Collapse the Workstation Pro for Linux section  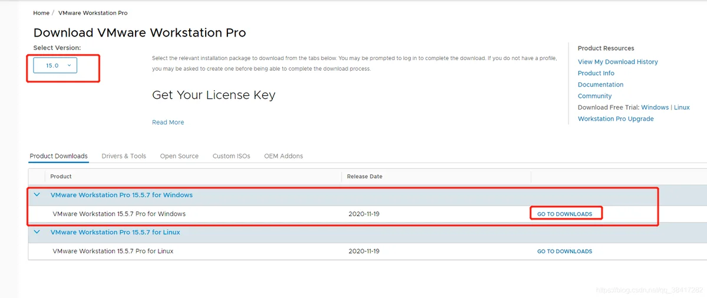tap(37, 232)
